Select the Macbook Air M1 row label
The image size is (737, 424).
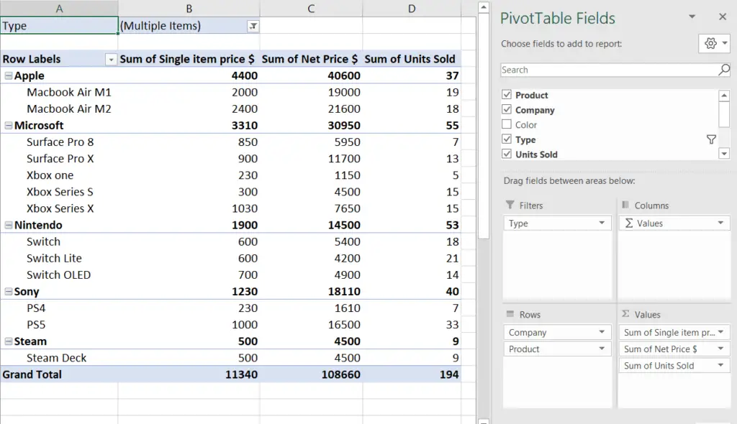point(68,92)
